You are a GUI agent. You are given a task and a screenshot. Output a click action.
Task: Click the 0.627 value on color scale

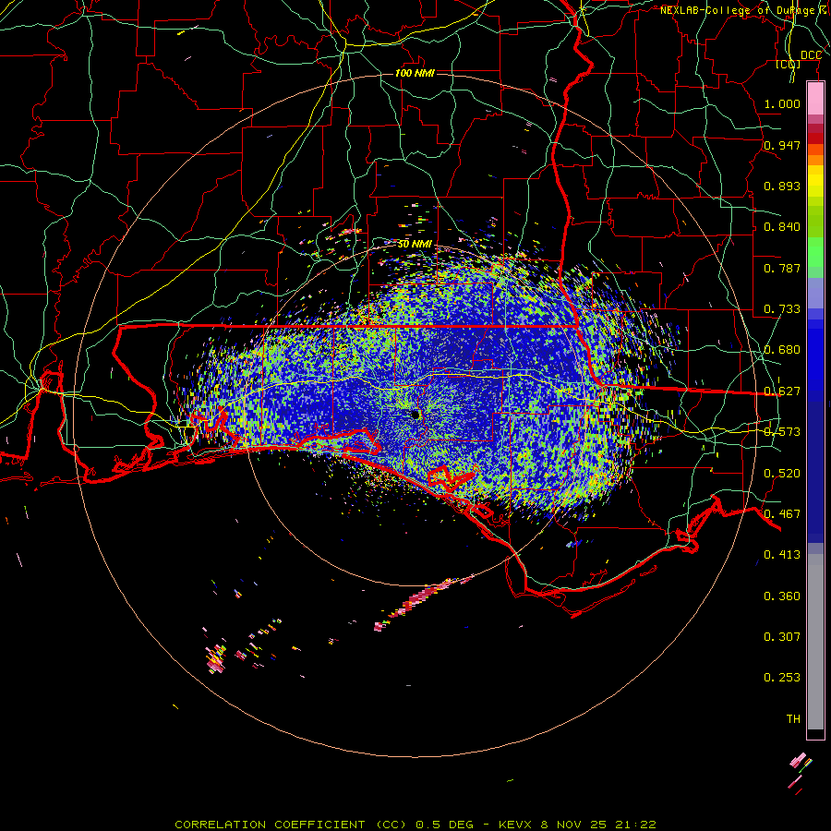point(782,391)
